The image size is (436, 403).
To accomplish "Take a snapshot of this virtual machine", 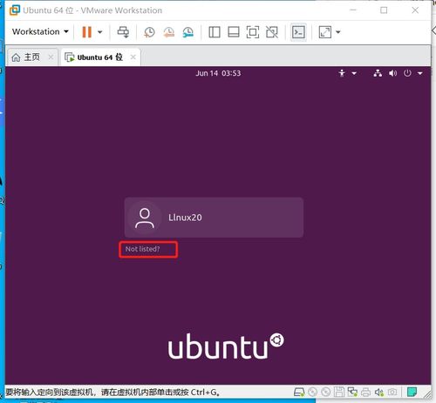I will [149, 32].
